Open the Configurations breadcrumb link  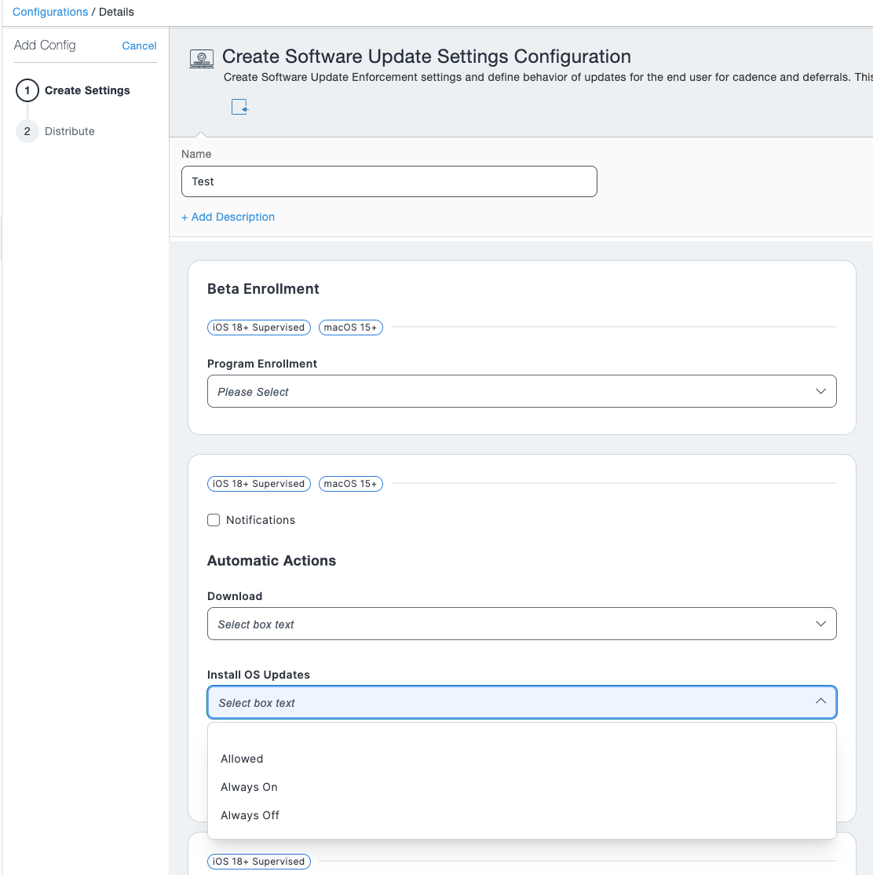[x=49, y=12]
